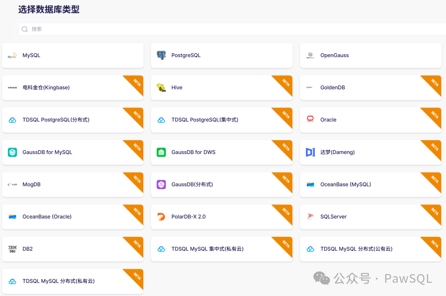This screenshot has width=446, height=296.
Task: Pick the TDSQL PostgreSQL(分布式) label text
Action: [x=56, y=120]
